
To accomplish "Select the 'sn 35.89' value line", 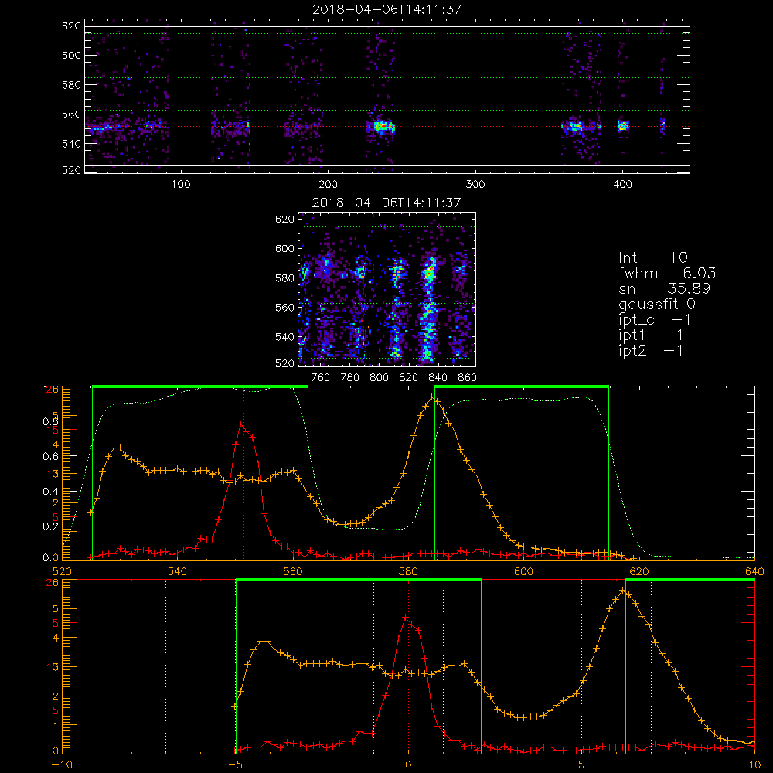I will 664,288.
